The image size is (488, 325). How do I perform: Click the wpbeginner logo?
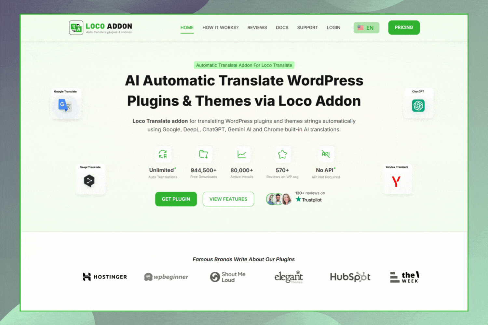[166, 277]
